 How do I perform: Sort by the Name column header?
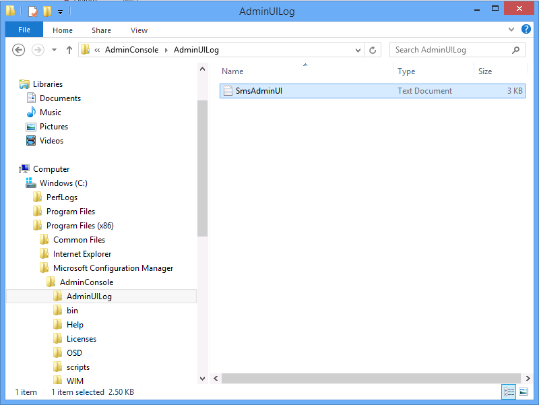232,71
